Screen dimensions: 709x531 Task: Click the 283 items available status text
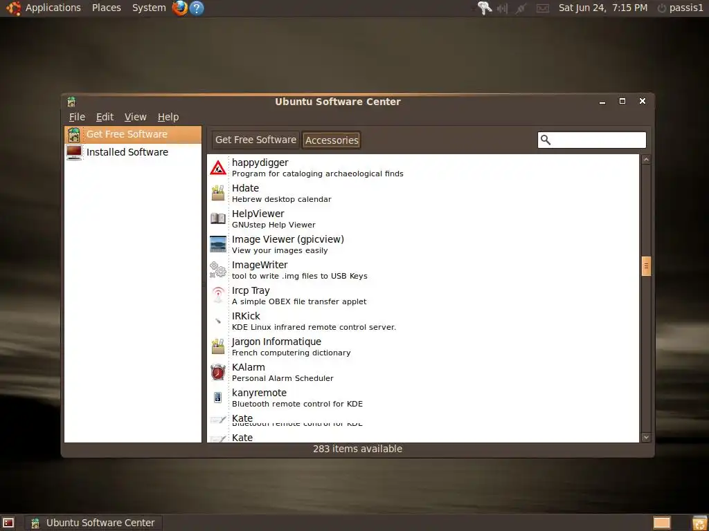tap(357, 449)
